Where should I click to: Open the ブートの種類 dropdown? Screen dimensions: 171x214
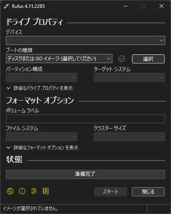[59, 59]
